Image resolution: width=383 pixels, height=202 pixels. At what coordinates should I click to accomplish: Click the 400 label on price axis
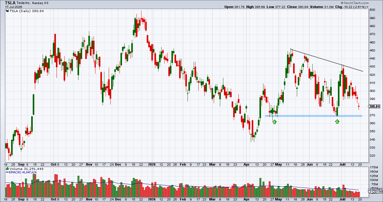pos(372,91)
